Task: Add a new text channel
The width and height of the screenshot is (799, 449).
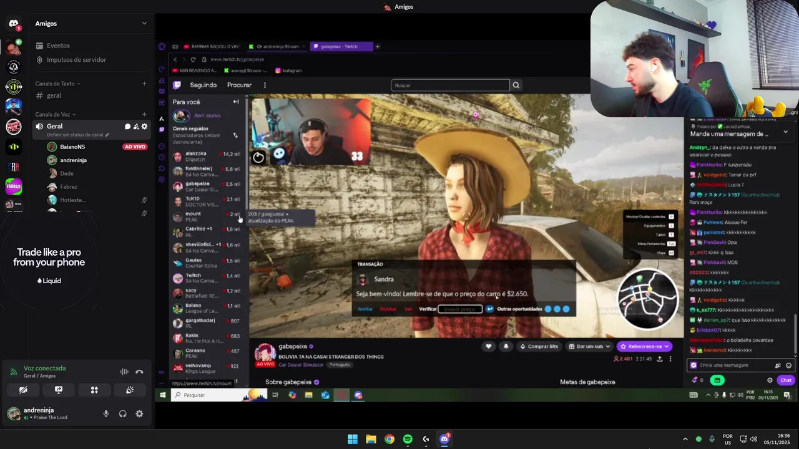Action: 144,84
